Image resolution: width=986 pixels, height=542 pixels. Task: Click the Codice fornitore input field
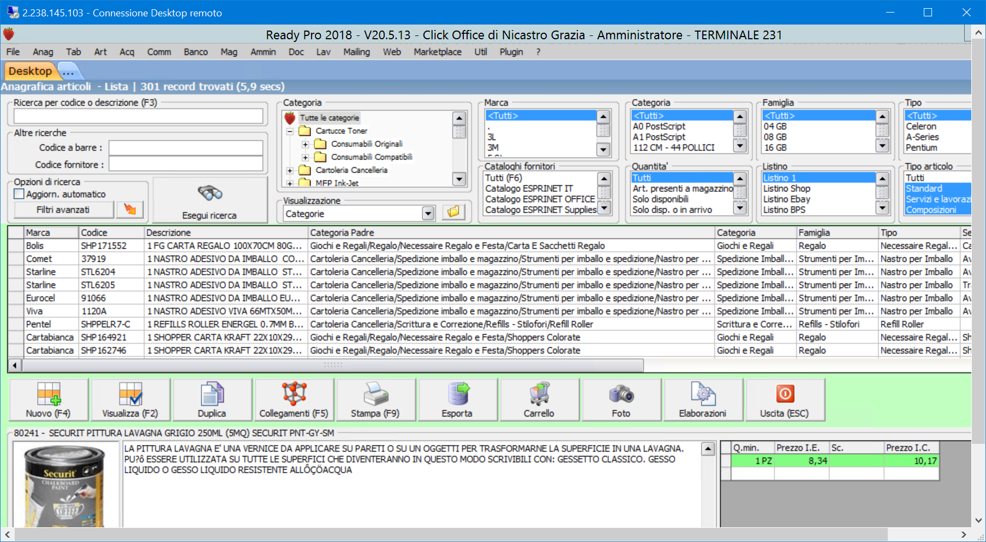click(186, 164)
